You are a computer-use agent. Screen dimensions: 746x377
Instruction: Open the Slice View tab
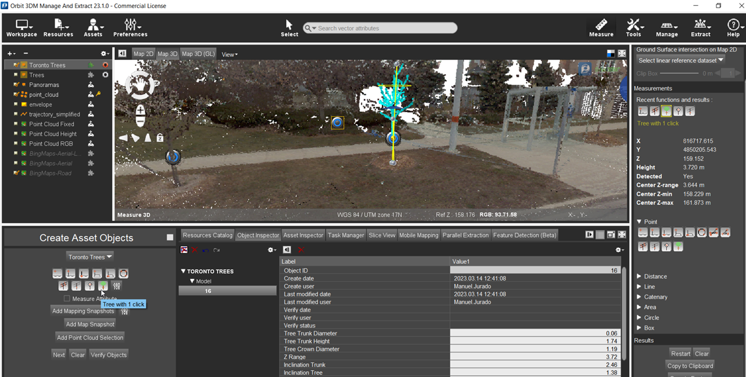click(x=382, y=235)
